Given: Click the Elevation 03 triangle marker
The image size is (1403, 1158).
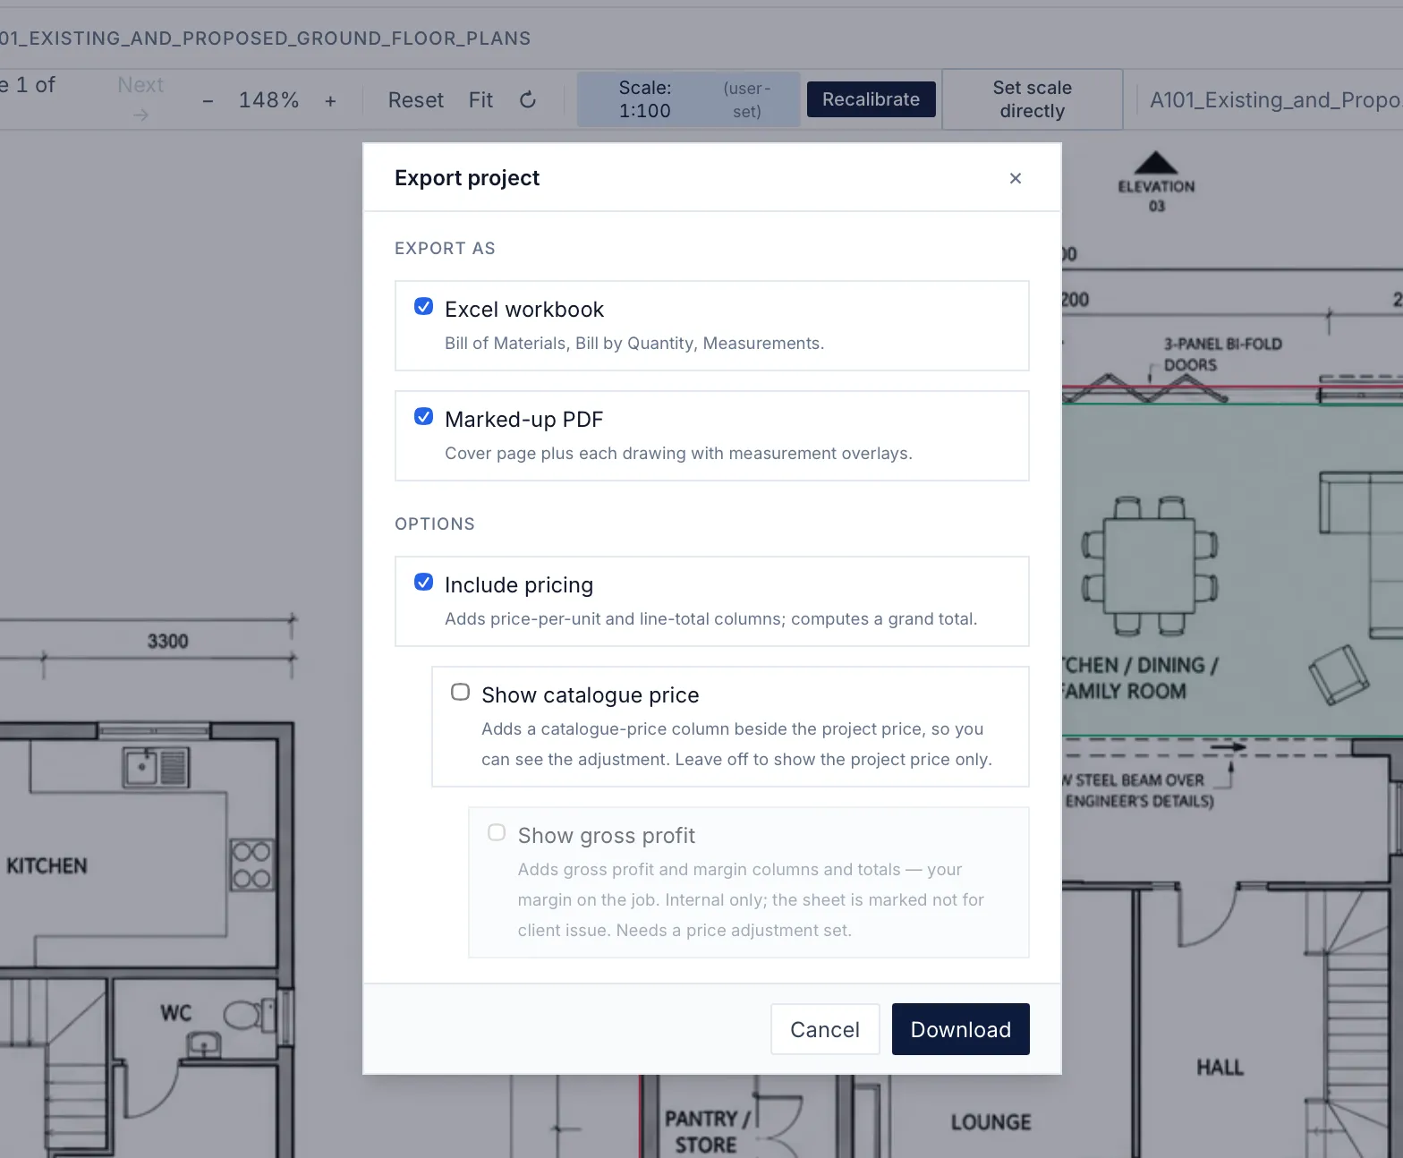Looking at the screenshot, I should pos(1156,163).
